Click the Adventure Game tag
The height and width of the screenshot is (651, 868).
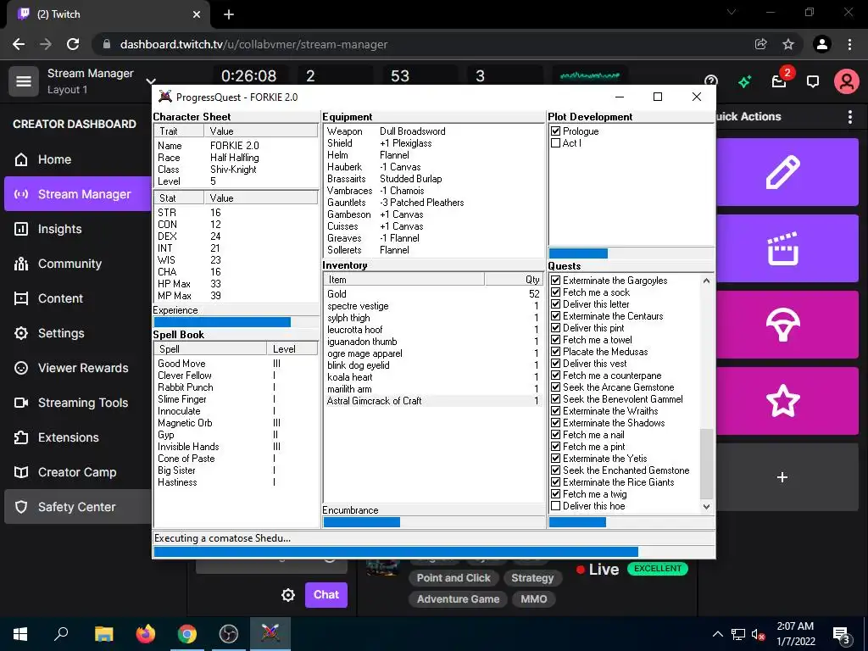tap(458, 599)
